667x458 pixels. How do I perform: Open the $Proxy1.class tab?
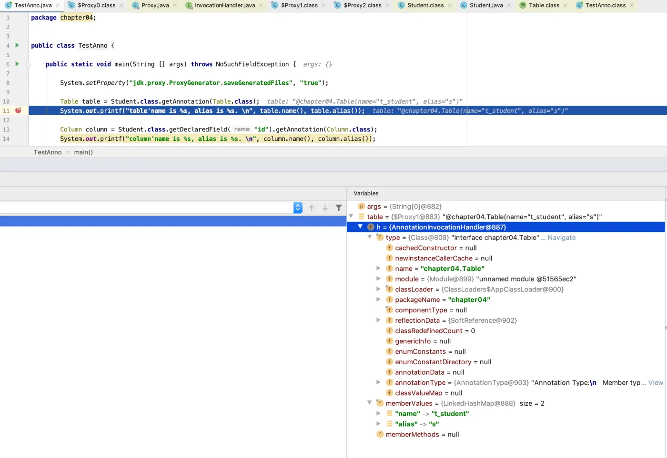coord(299,5)
